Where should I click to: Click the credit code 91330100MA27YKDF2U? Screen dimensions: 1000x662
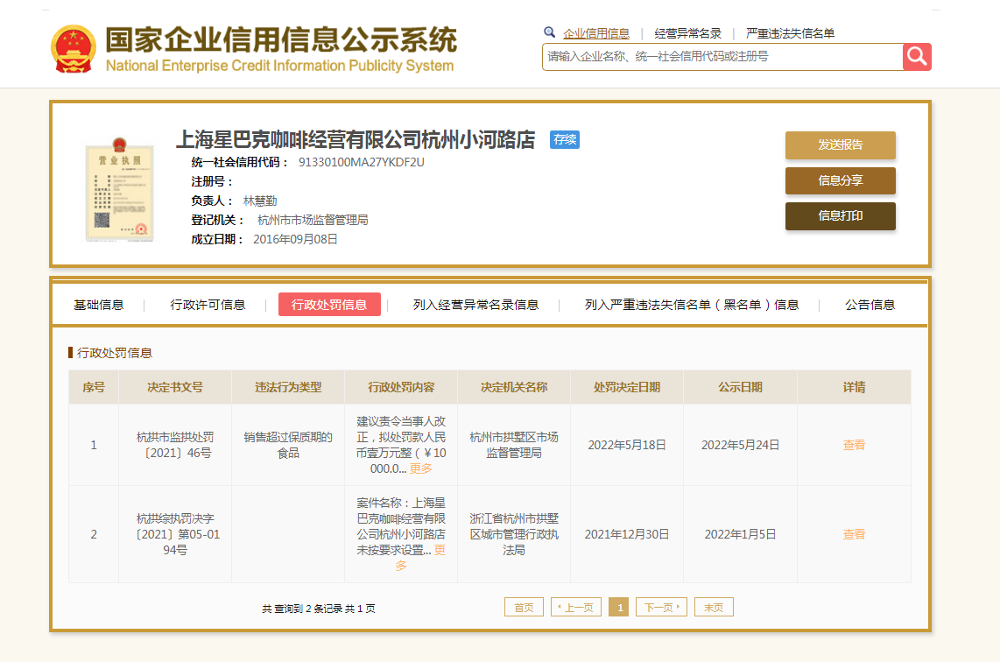(362, 162)
